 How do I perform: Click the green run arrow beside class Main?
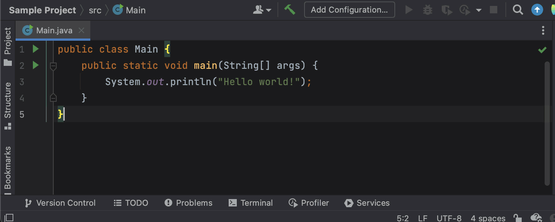[36, 49]
